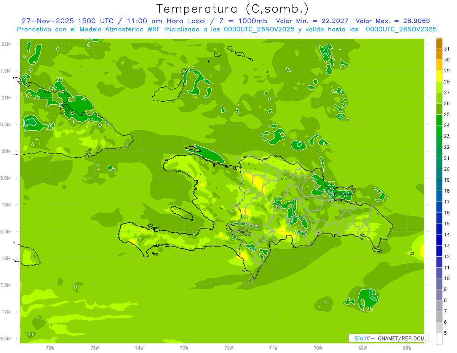Select the purple swatch between legend values 8 and 9

pyautogui.click(x=439, y=295)
